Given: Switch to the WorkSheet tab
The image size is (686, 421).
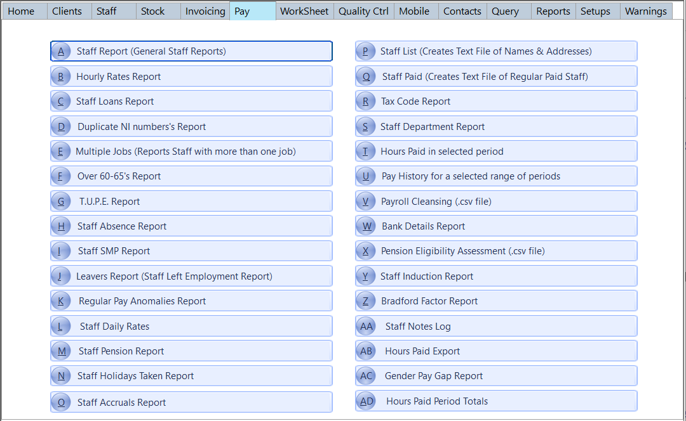Looking at the screenshot, I should [x=304, y=11].
